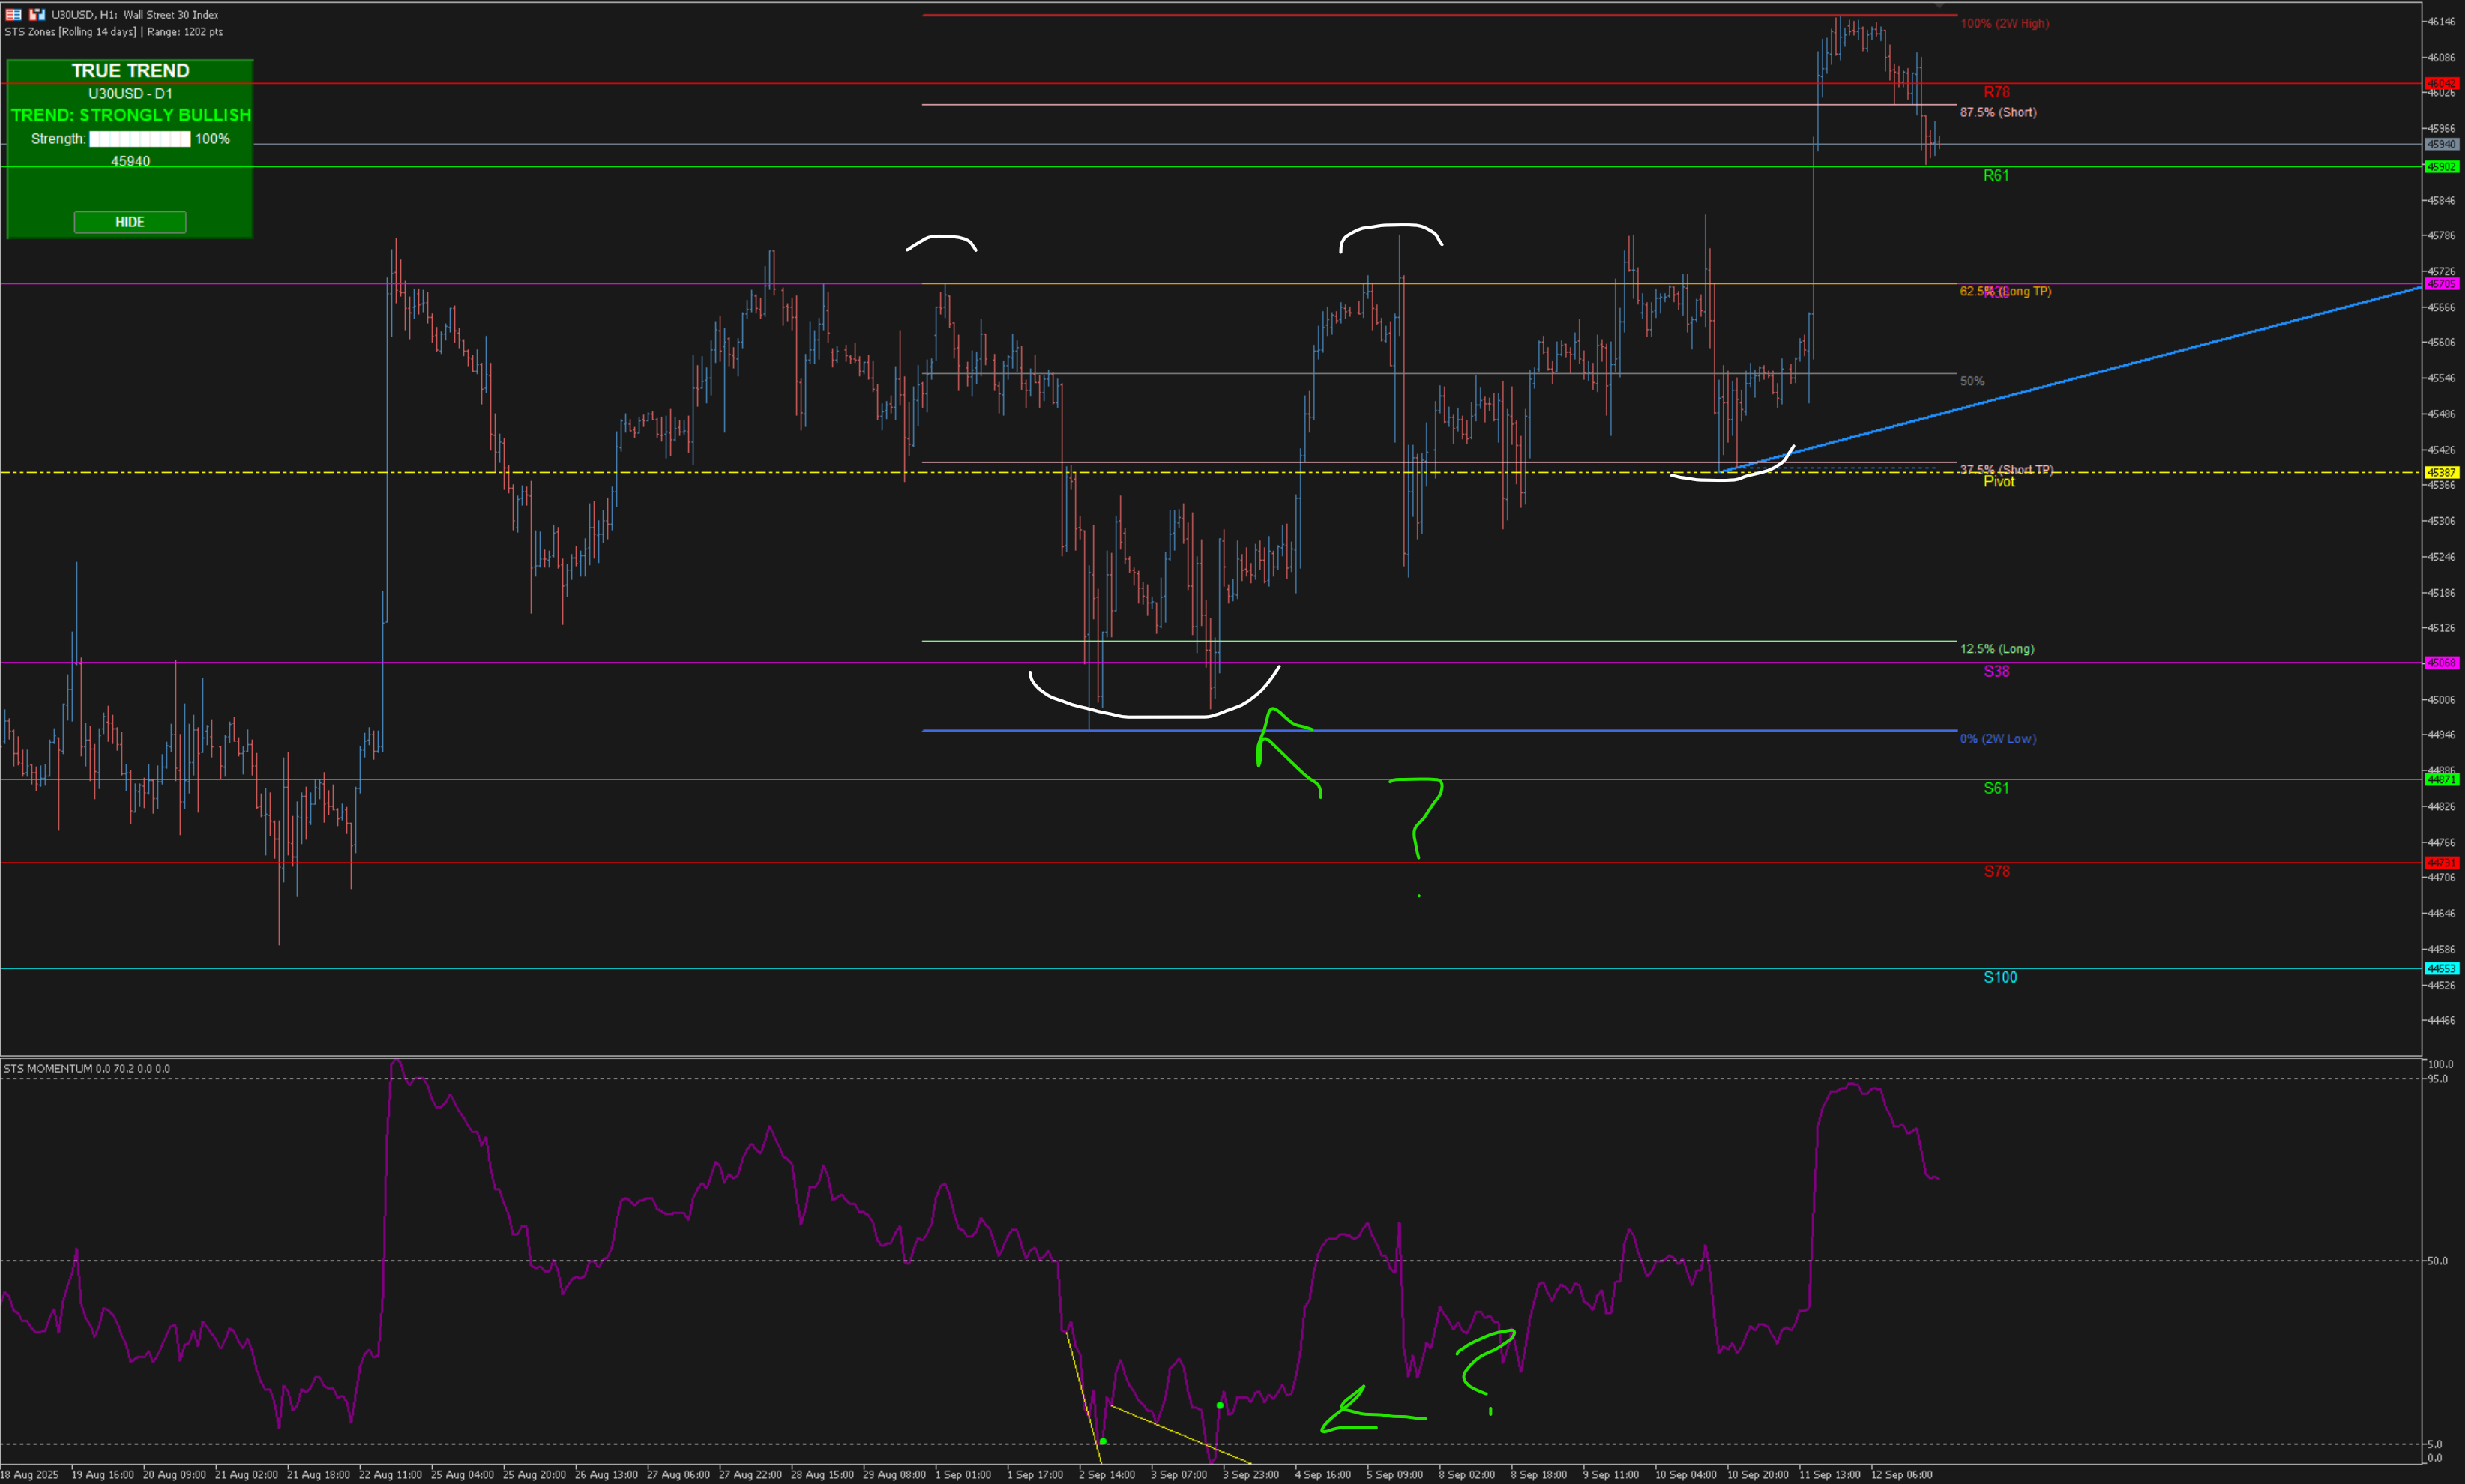The width and height of the screenshot is (2465, 1484).
Task: Click the TRUE TREND panel title
Action: click(130, 71)
